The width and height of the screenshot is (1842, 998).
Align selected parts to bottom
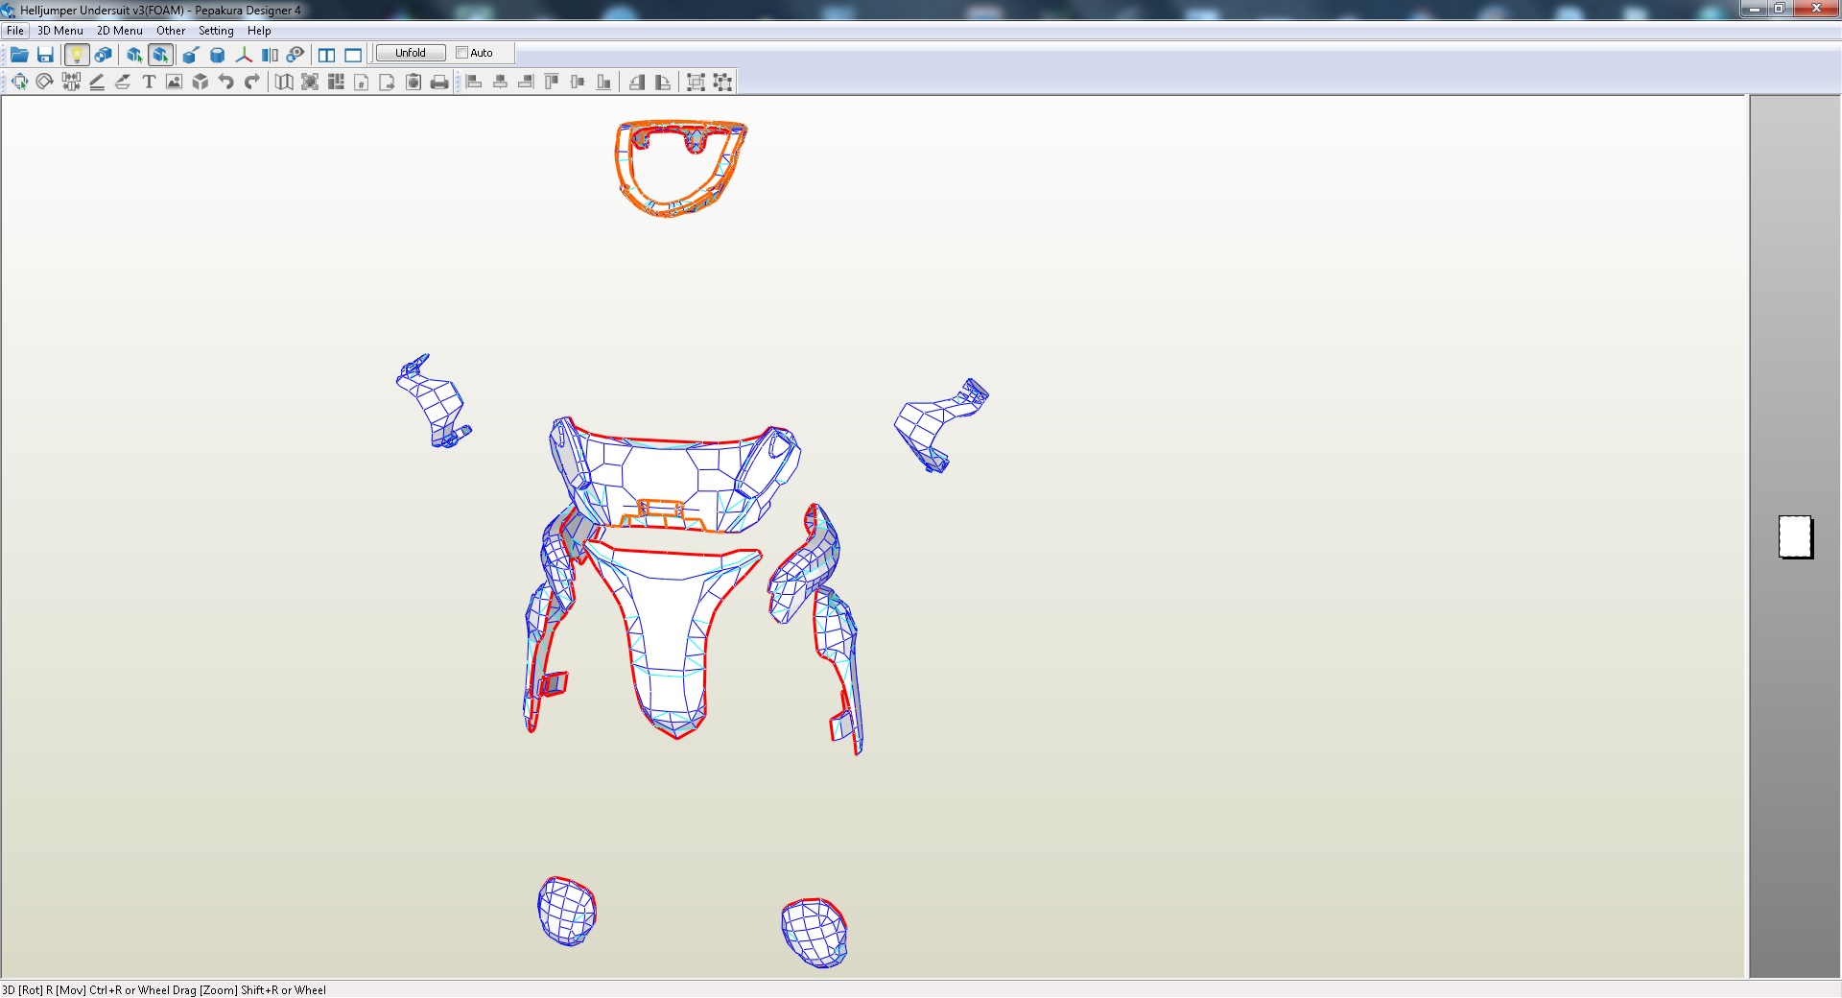(x=603, y=82)
